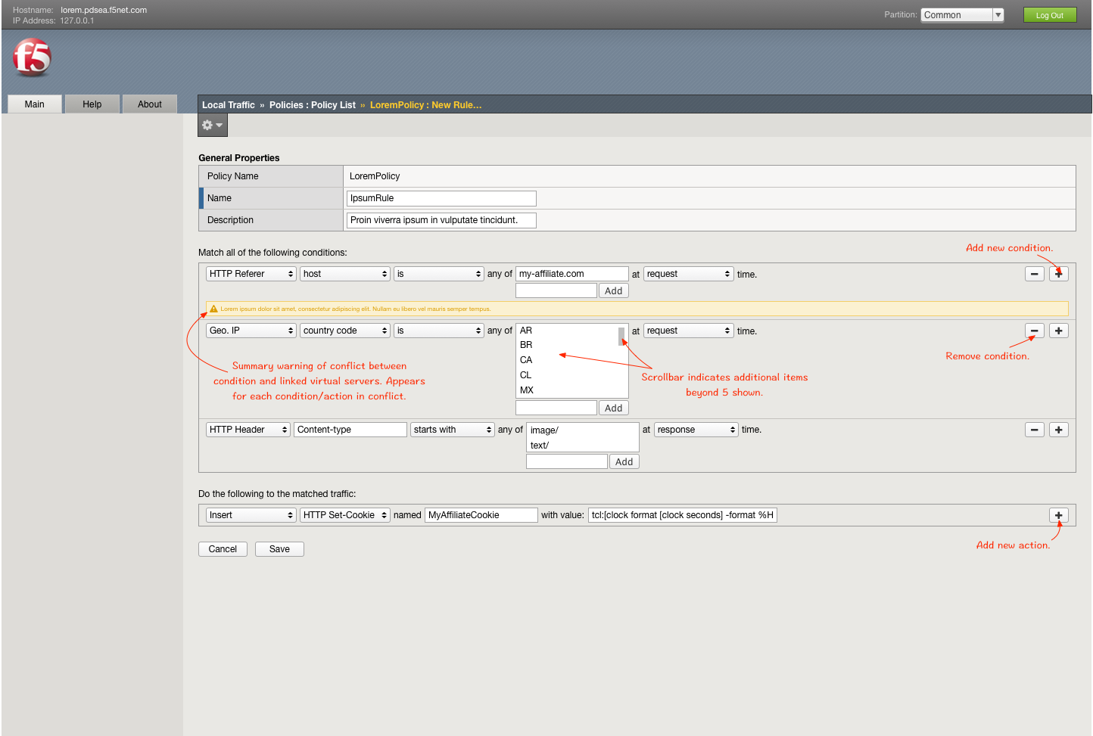This screenshot has height=736, width=1093.
Task: Click the Log Out button
Action: coord(1050,15)
